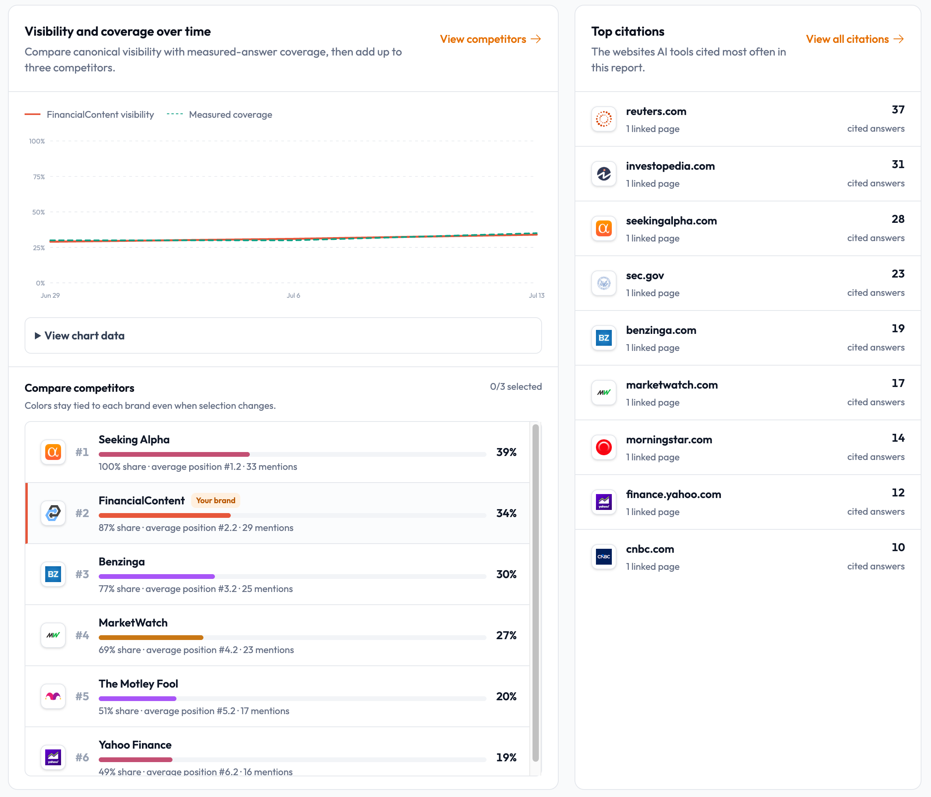
Task: Click the morningstar.com red circle icon
Action: (x=603, y=448)
